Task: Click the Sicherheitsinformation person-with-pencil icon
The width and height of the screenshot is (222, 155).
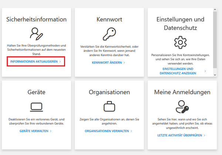Action: coord(36,33)
